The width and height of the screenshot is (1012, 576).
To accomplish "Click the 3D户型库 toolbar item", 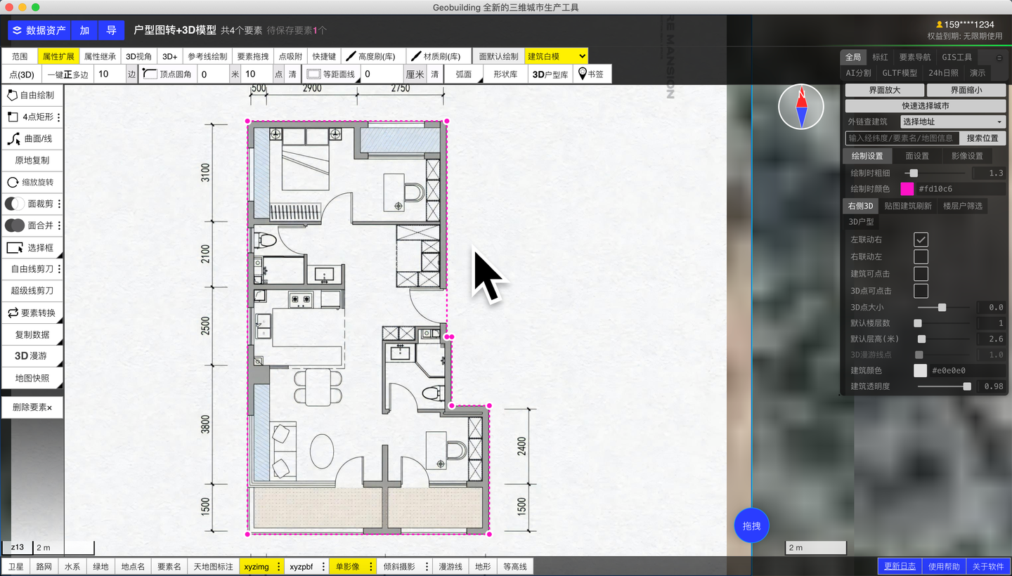I will pyautogui.click(x=550, y=74).
